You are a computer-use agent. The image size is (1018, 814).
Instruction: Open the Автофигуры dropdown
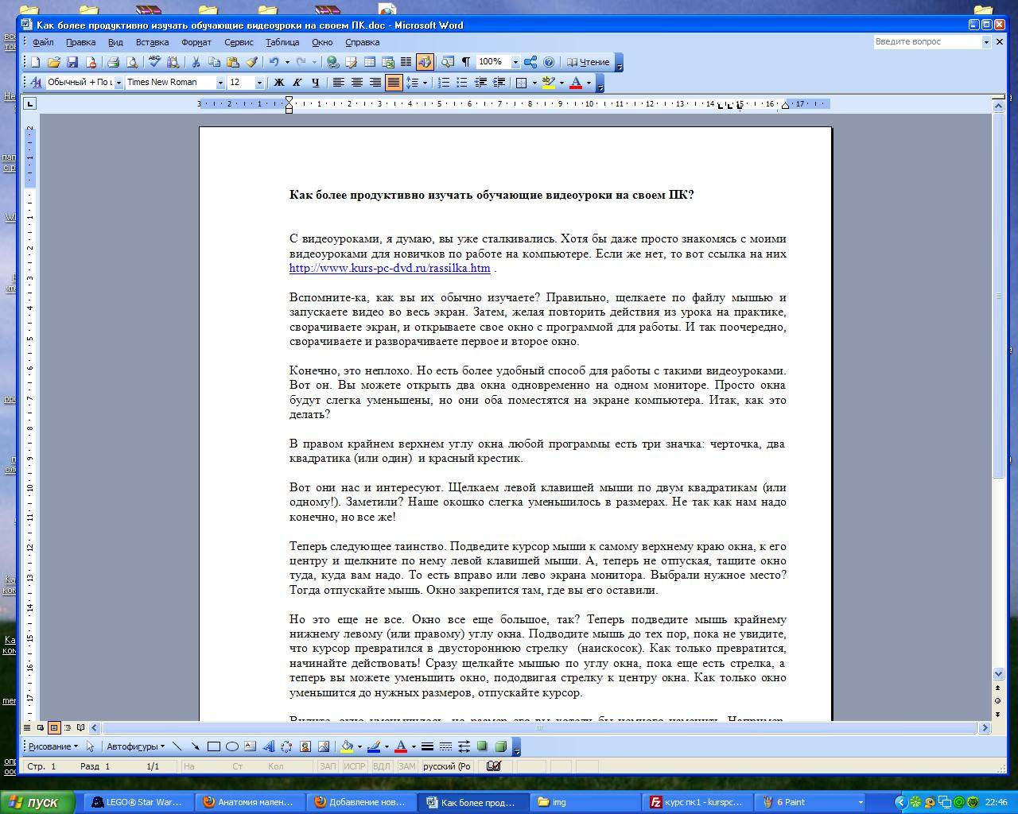135,746
